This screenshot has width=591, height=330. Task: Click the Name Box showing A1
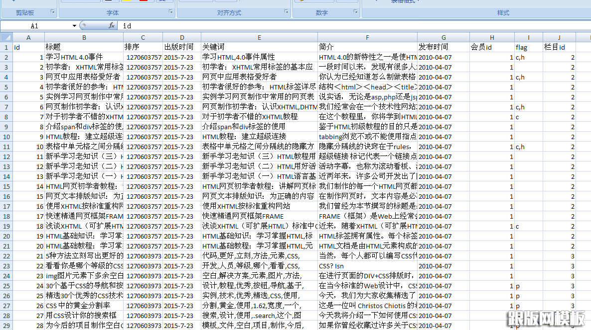coord(35,25)
